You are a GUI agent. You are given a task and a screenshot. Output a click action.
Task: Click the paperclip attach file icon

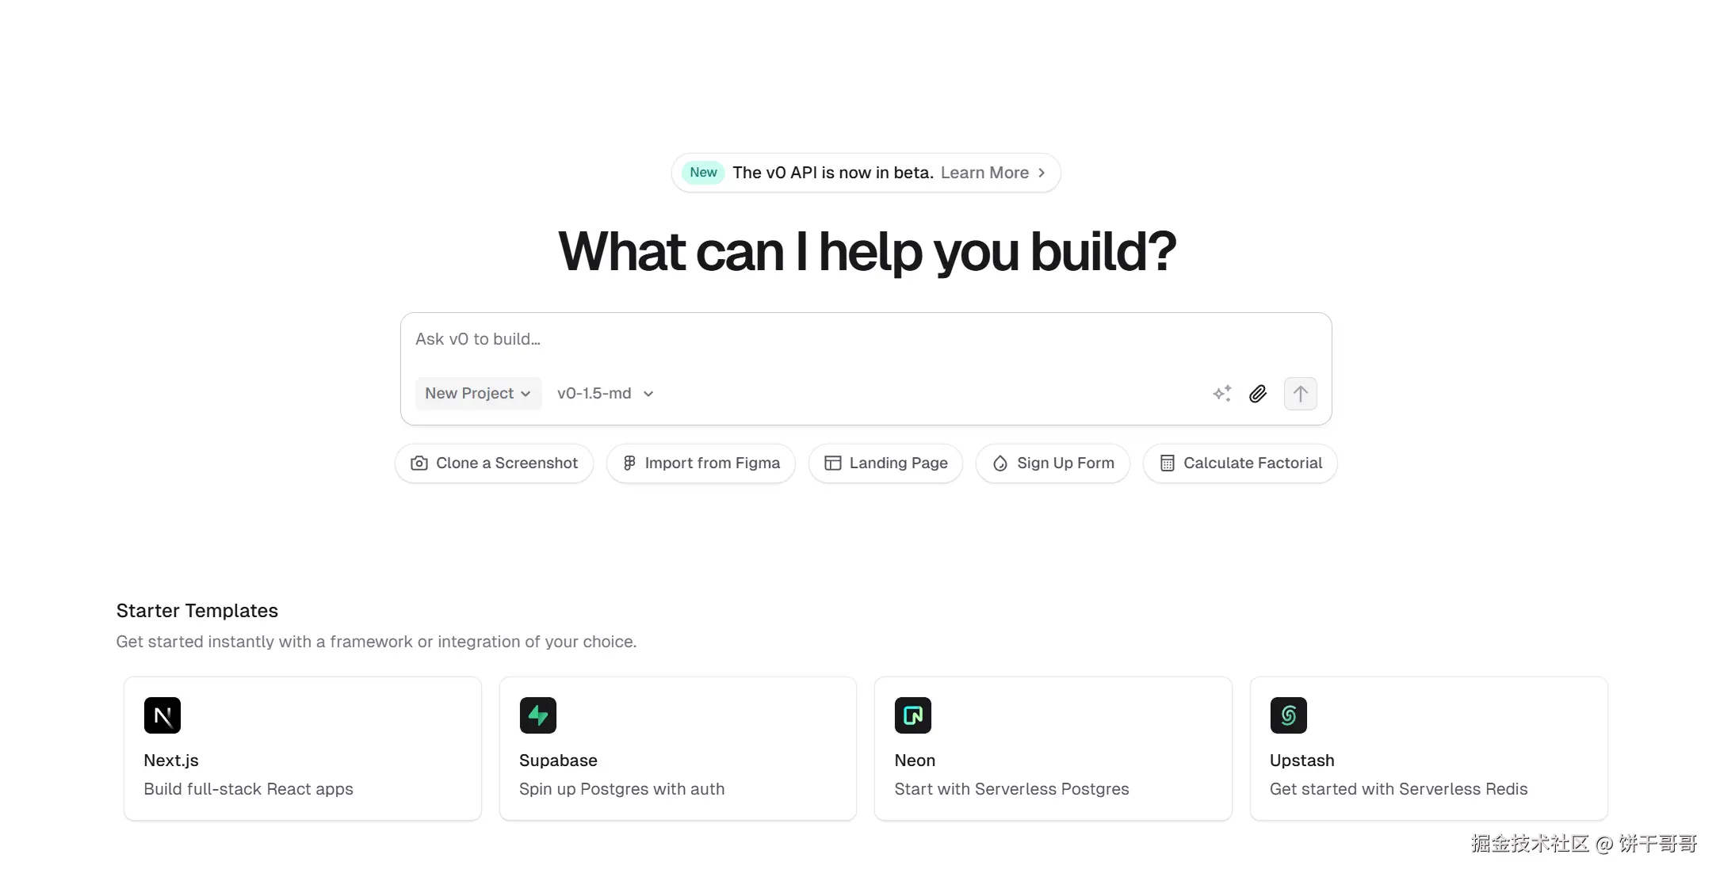point(1258,394)
